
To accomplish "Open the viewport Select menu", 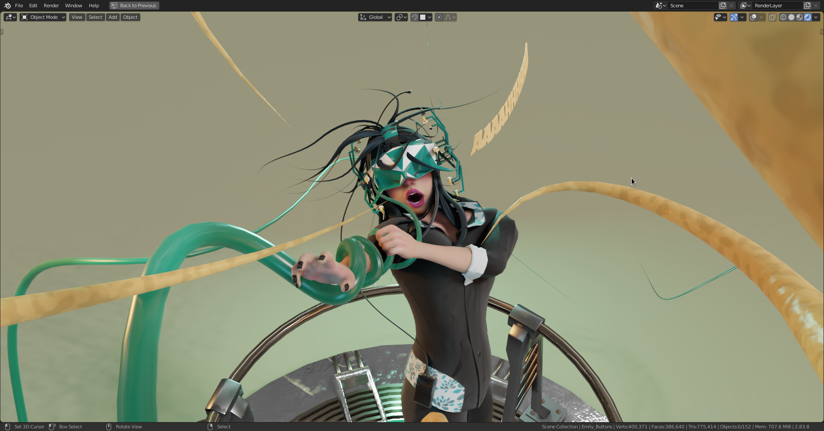I will 95,17.
